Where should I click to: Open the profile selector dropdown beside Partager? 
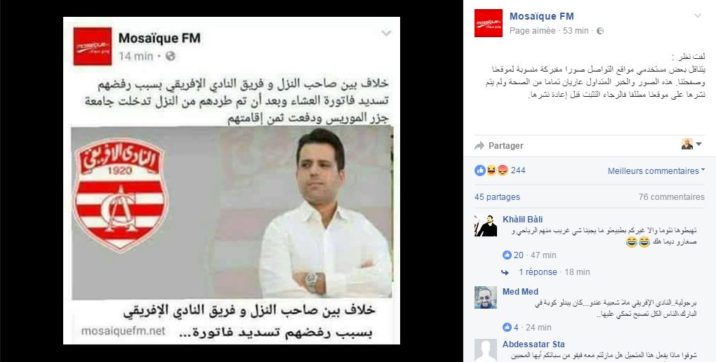691,145
